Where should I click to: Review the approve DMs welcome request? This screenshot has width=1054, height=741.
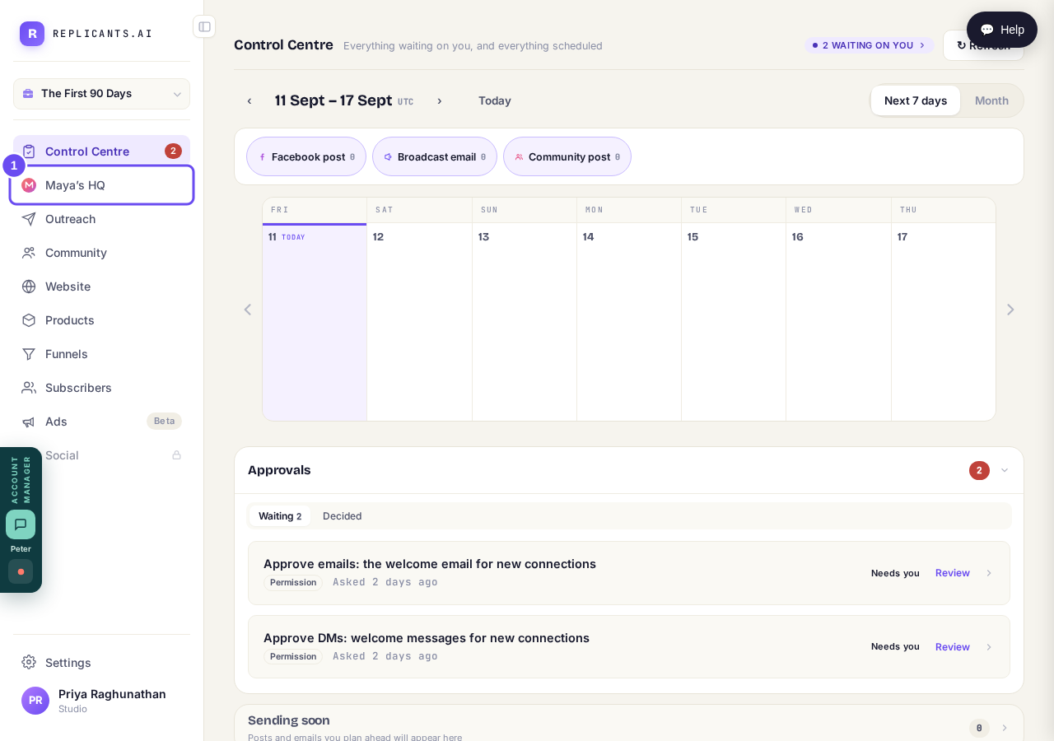click(953, 647)
